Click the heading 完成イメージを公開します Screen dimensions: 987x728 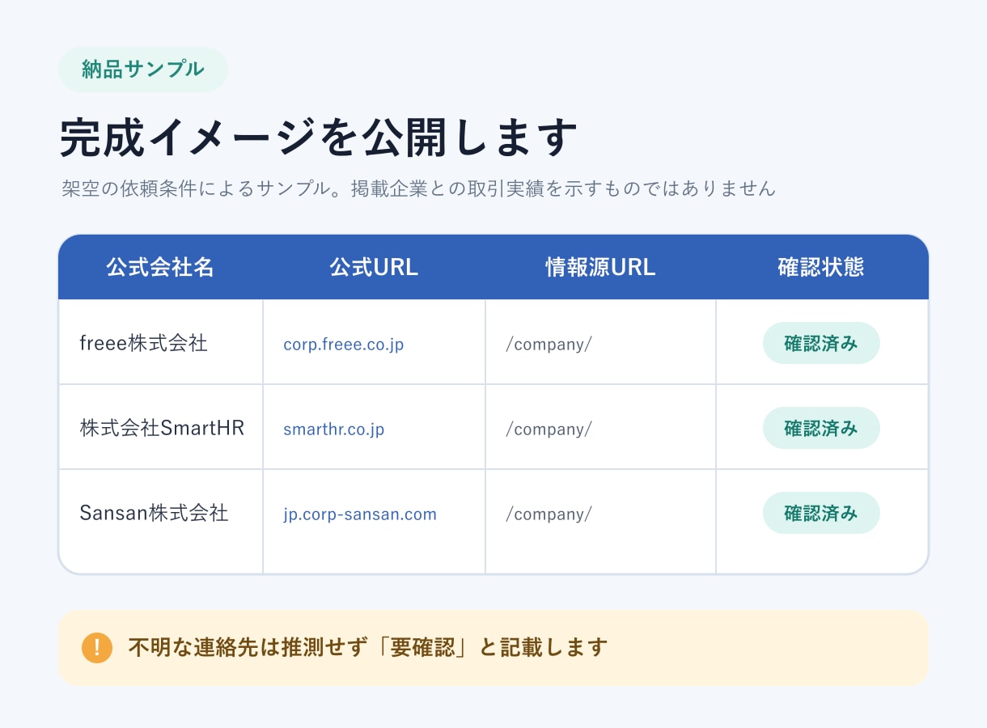tap(319, 138)
